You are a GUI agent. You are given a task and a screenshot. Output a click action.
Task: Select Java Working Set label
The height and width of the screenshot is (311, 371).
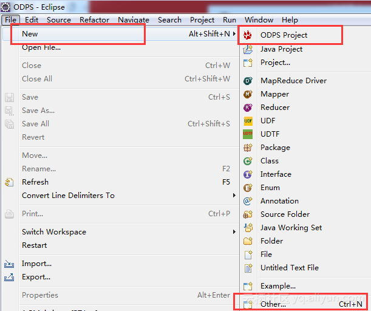coord(291,227)
